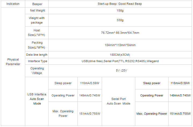This screenshot has height=127, width=193.
Task: Select the Weight with package label
Action: point(37,20)
